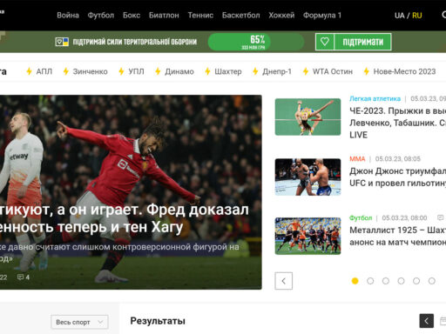The width and height of the screenshot is (446, 334).
Task: Open the MMA fight thumbnail
Action: click(307, 177)
